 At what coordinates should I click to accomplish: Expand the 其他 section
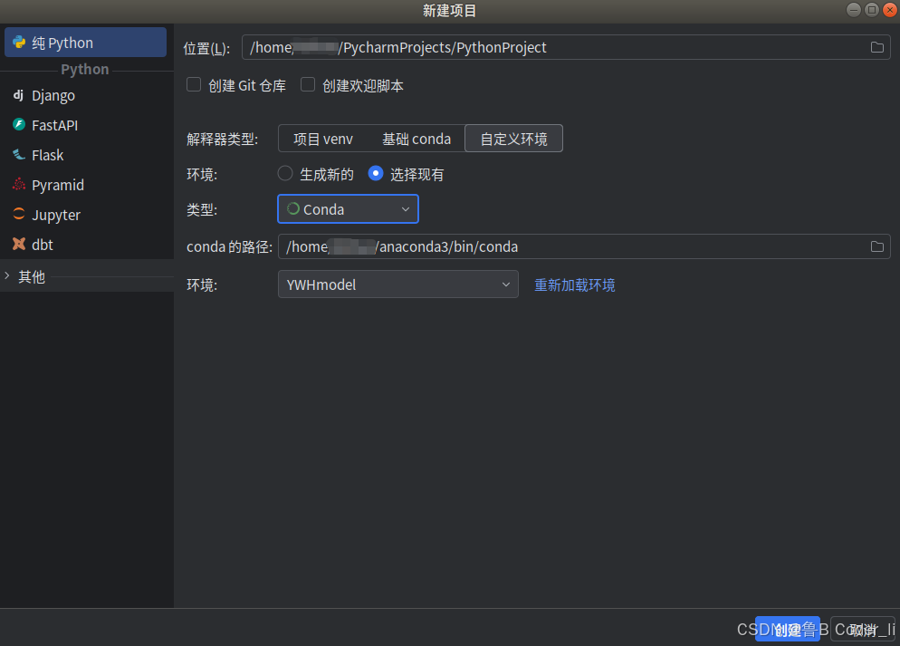(7, 276)
